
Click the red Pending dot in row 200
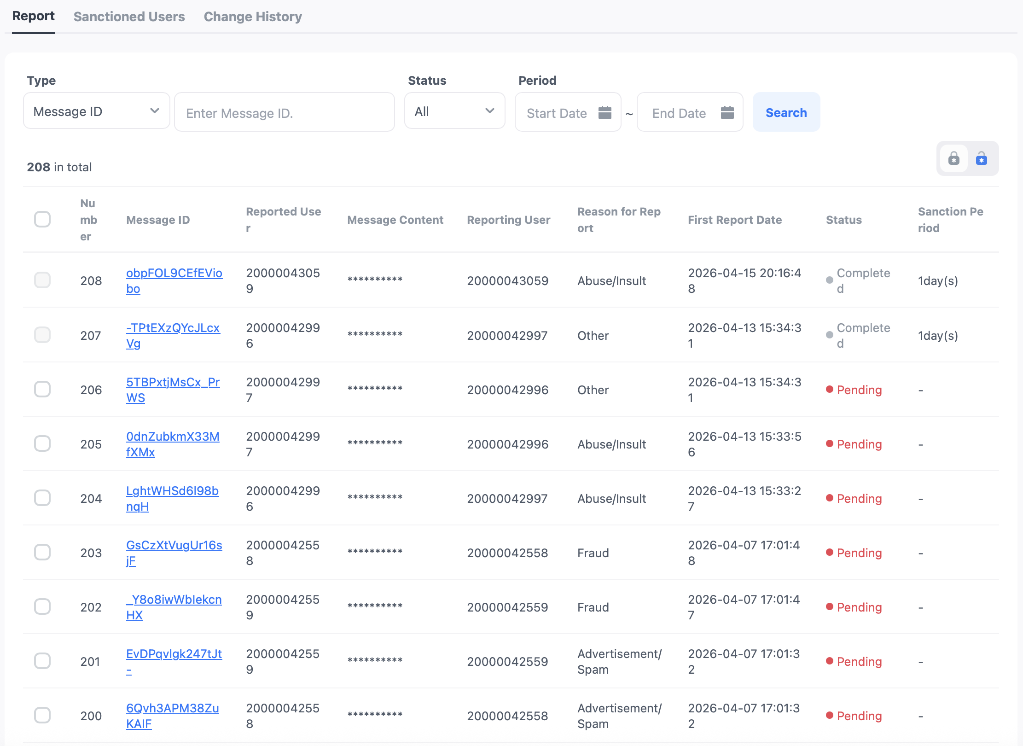pyautogui.click(x=830, y=715)
